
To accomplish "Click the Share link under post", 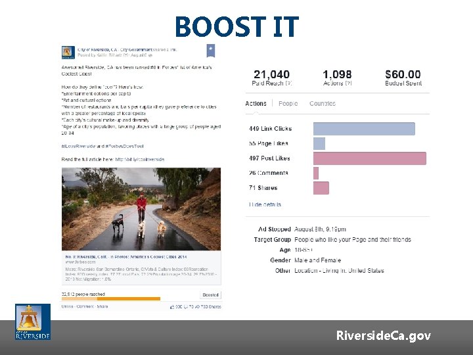I will pyautogui.click(x=102, y=306).
